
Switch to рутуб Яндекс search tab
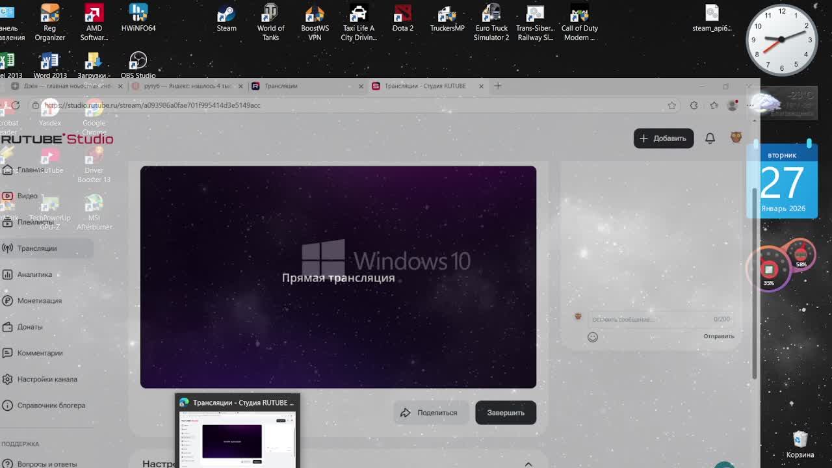[186, 86]
